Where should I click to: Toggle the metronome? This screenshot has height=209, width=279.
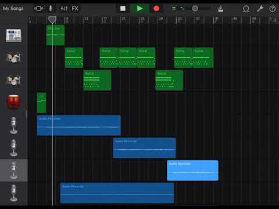tap(220, 9)
